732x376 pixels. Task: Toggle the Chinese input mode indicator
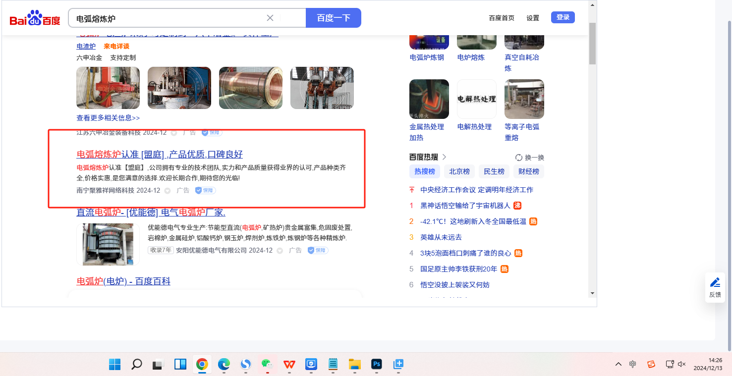(633, 364)
